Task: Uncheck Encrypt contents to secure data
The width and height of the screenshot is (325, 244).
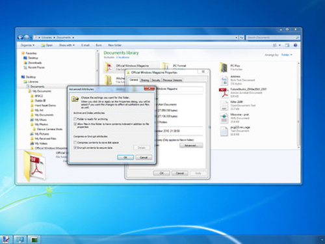Action: (75, 148)
